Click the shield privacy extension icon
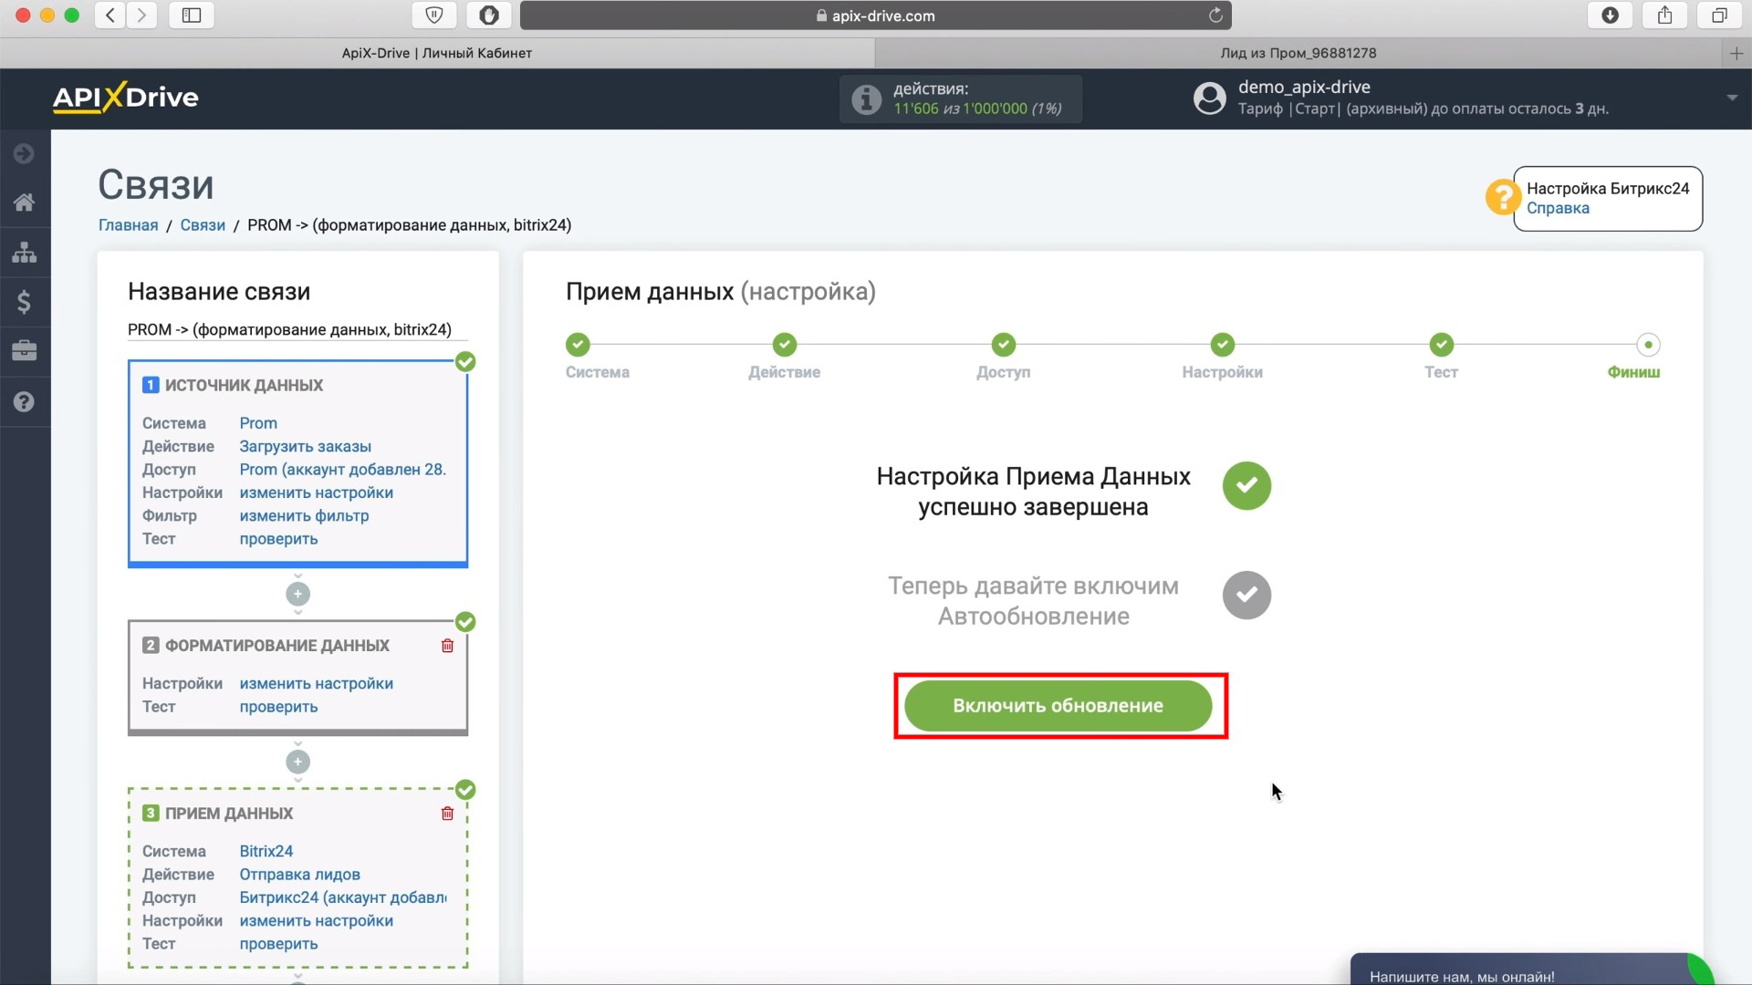Image resolution: width=1752 pixels, height=985 pixels. coord(434,16)
